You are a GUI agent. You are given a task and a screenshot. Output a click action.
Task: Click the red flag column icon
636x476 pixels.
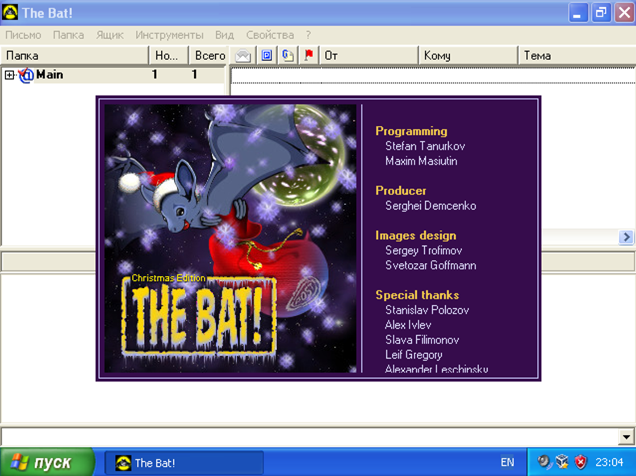coord(309,55)
